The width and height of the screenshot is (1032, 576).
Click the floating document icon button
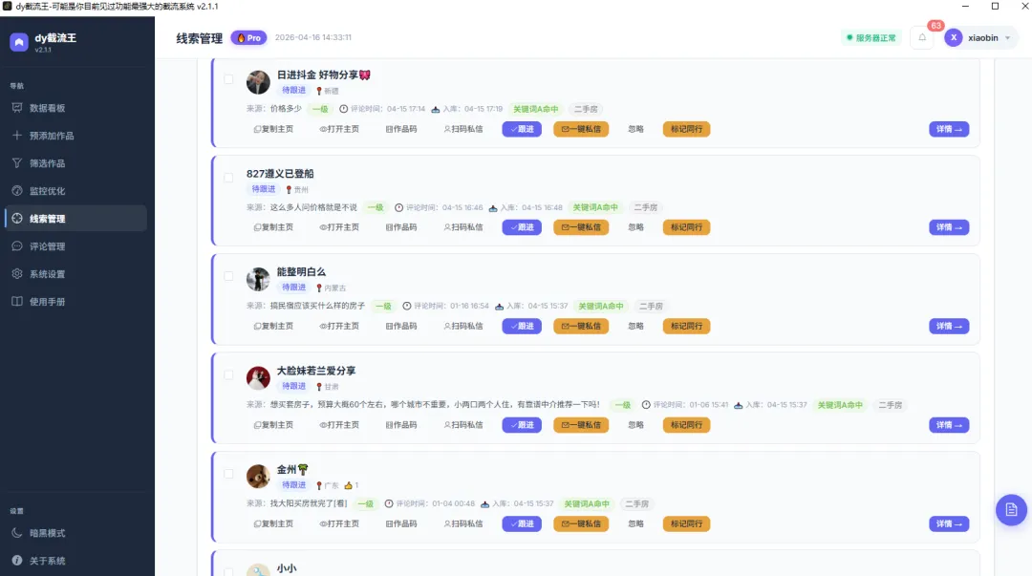1011,509
